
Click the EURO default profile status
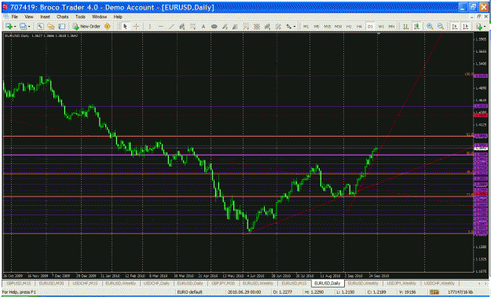(x=189, y=292)
